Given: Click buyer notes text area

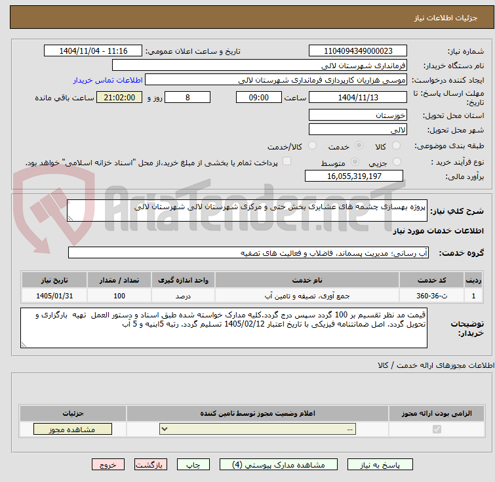Looking at the screenshot, I should pyautogui.click(x=224, y=328).
